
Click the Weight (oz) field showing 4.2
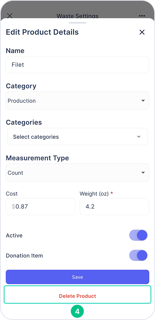[114, 207]
